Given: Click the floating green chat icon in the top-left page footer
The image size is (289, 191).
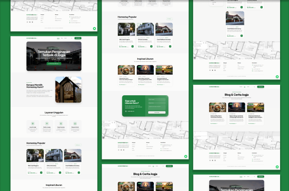Looking at the screenshot, I should 94,29.
